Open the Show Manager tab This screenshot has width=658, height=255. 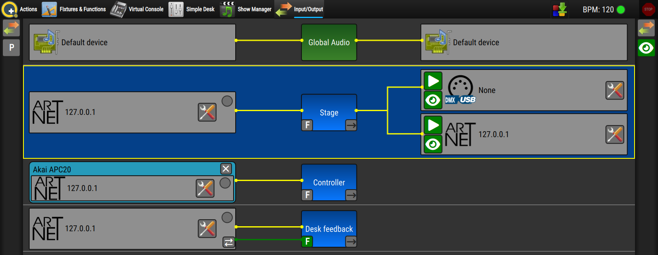[x=246, y=9]
